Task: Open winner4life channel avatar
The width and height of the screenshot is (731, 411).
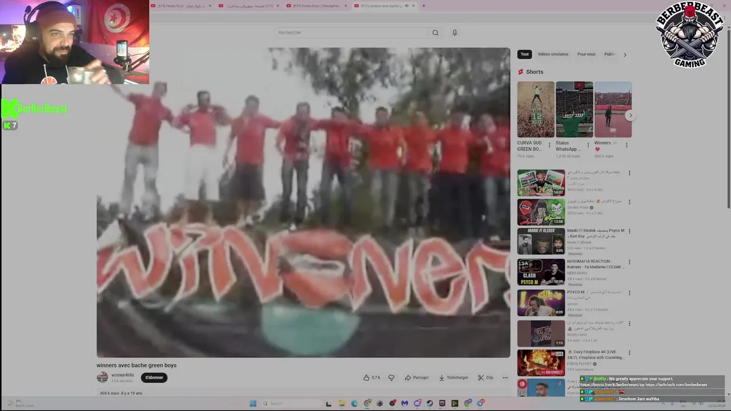Action: 102,377
